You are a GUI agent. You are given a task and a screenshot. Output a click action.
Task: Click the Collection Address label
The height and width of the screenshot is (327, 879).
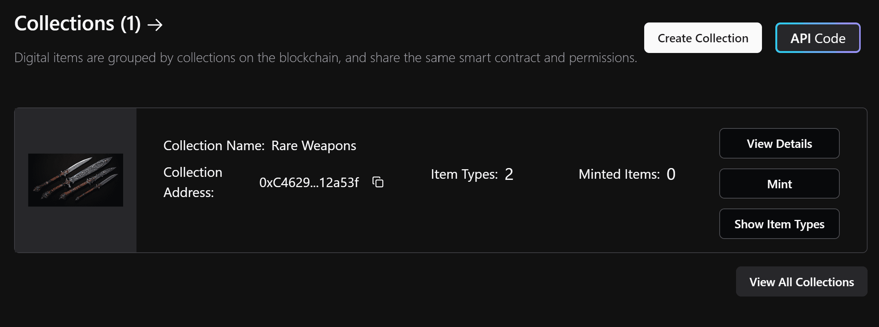pyautogui.click(x=192, y=182)
